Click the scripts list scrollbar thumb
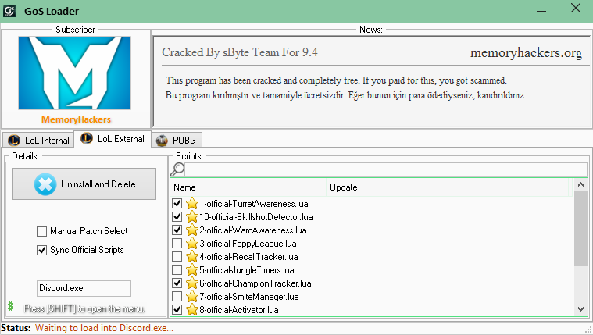Screen dimensions: 593x335 click(x=580, y=228)
